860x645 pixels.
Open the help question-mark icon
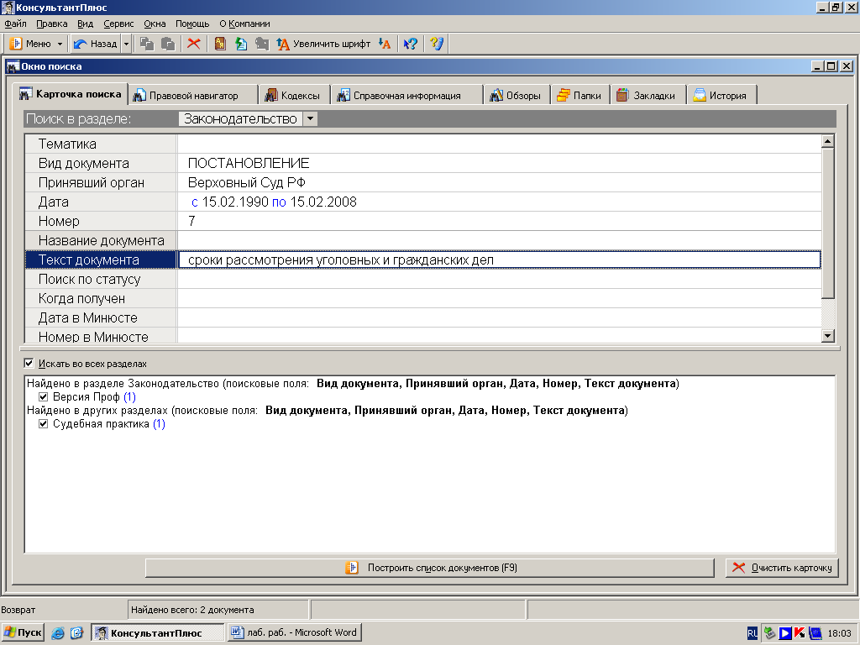[437, 44]
